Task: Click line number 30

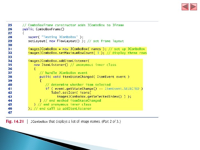Action: [x=10, y=45]
